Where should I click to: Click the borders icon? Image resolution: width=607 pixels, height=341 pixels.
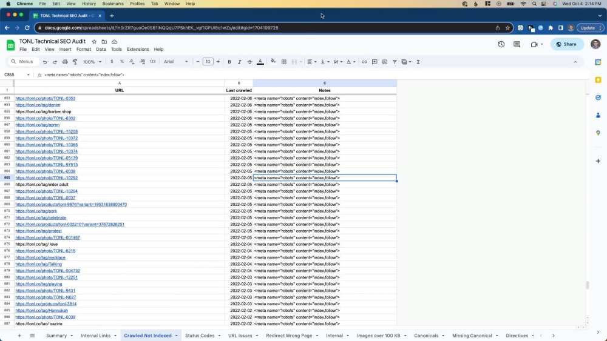tap(283, 62)
